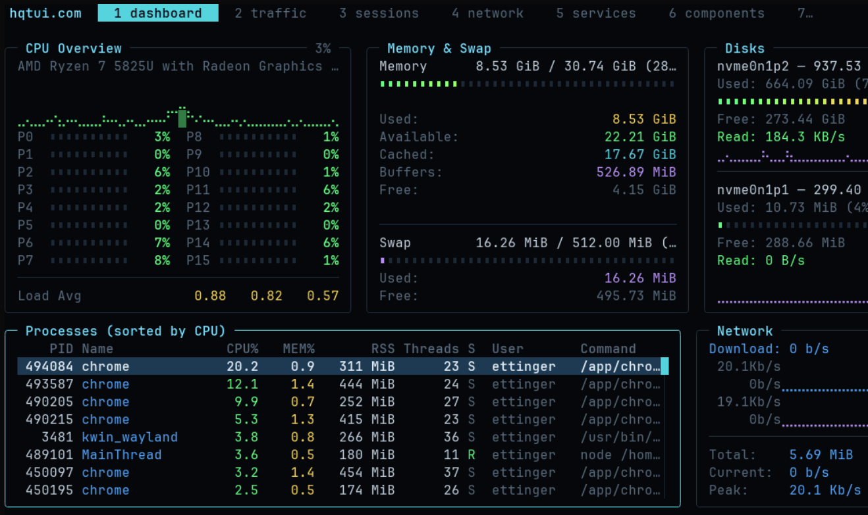Click the AMD Ryzen 7 5825U processor name
Viewport: 868px width, 515px height.
(x=178, y=66)
